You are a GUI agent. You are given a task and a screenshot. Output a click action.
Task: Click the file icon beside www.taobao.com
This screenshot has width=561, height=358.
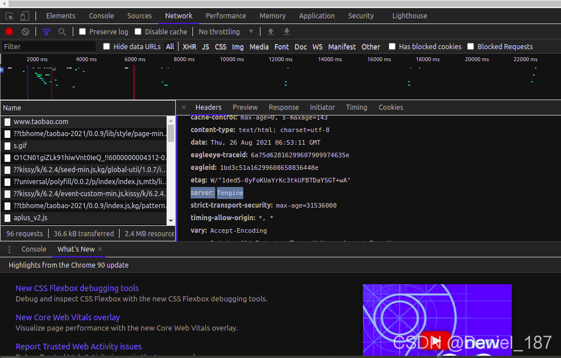coord(7,122)
